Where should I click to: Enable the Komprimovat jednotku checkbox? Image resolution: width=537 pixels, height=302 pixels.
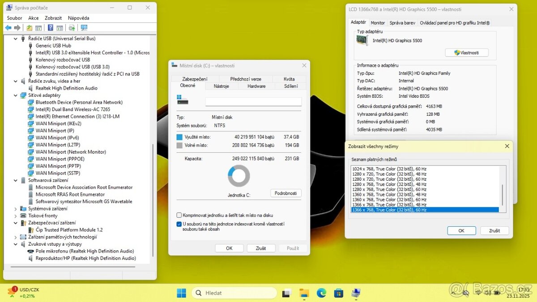[x=179, y=216]
